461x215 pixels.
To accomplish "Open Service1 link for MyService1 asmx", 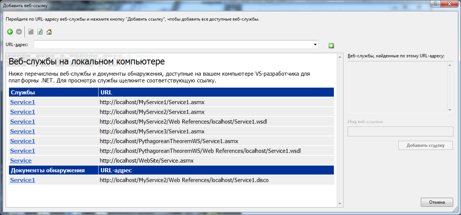I will click(23, 102).
